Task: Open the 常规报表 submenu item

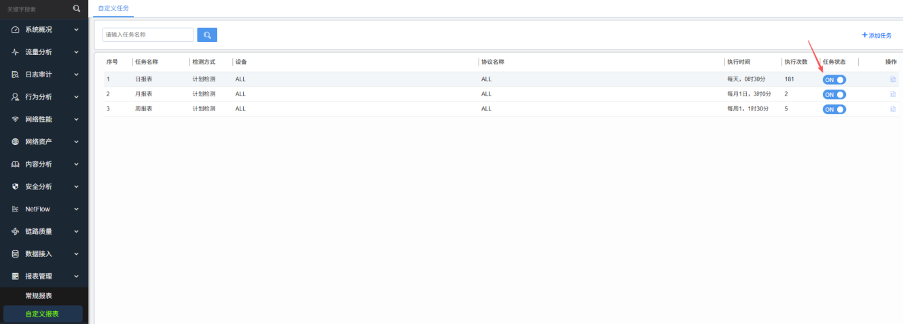Action: tap(39, 296)
